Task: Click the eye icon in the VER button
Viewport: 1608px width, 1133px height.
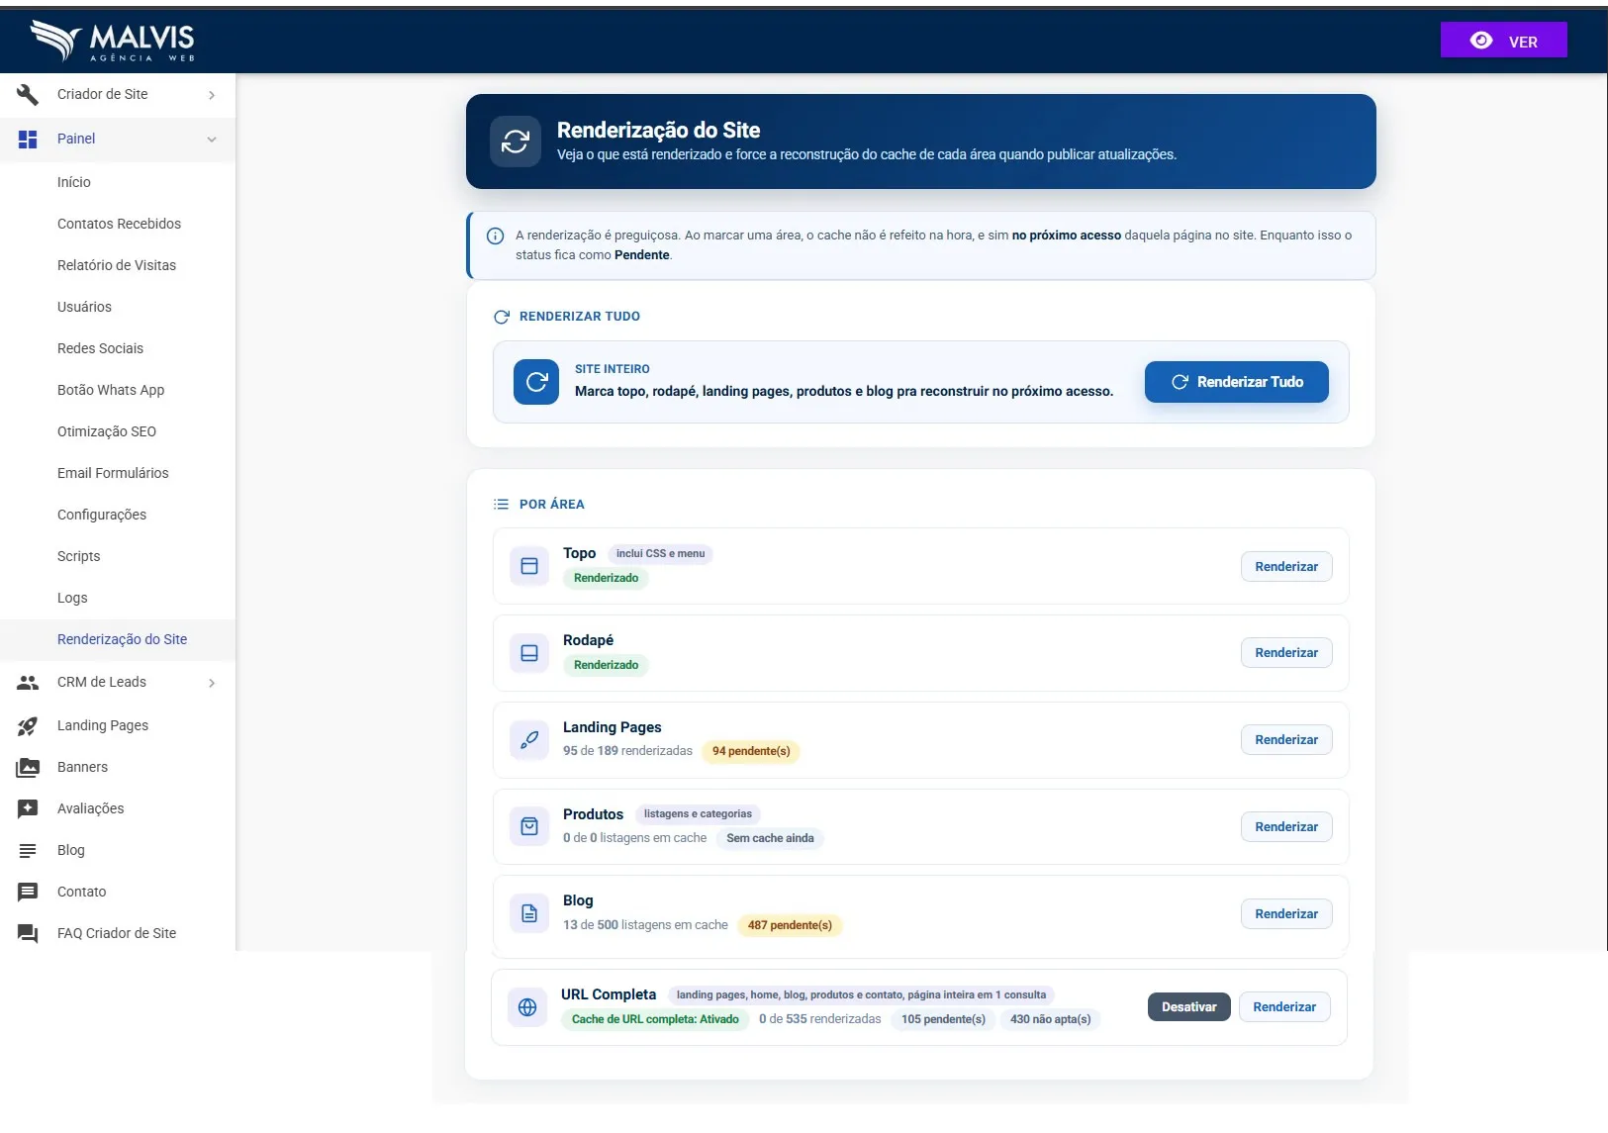Action: 1481,41
